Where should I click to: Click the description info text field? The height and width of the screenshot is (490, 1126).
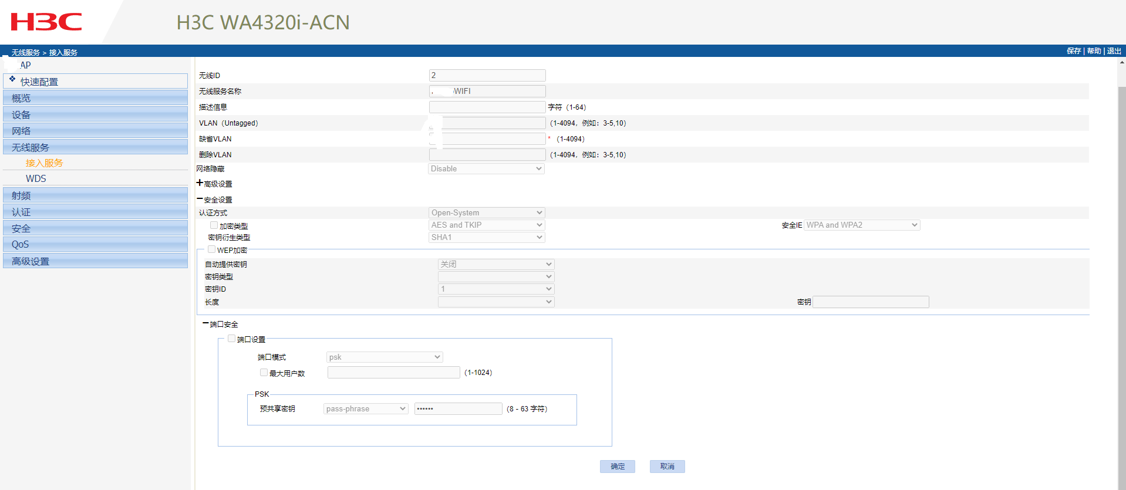[x=487, y=107]
